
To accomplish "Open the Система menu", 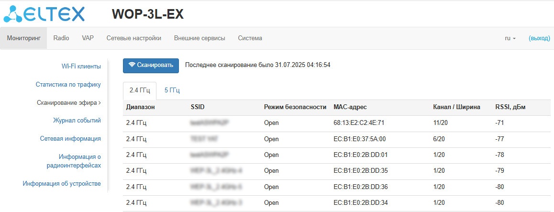I will pyautogui.click(x=250, y=38).
